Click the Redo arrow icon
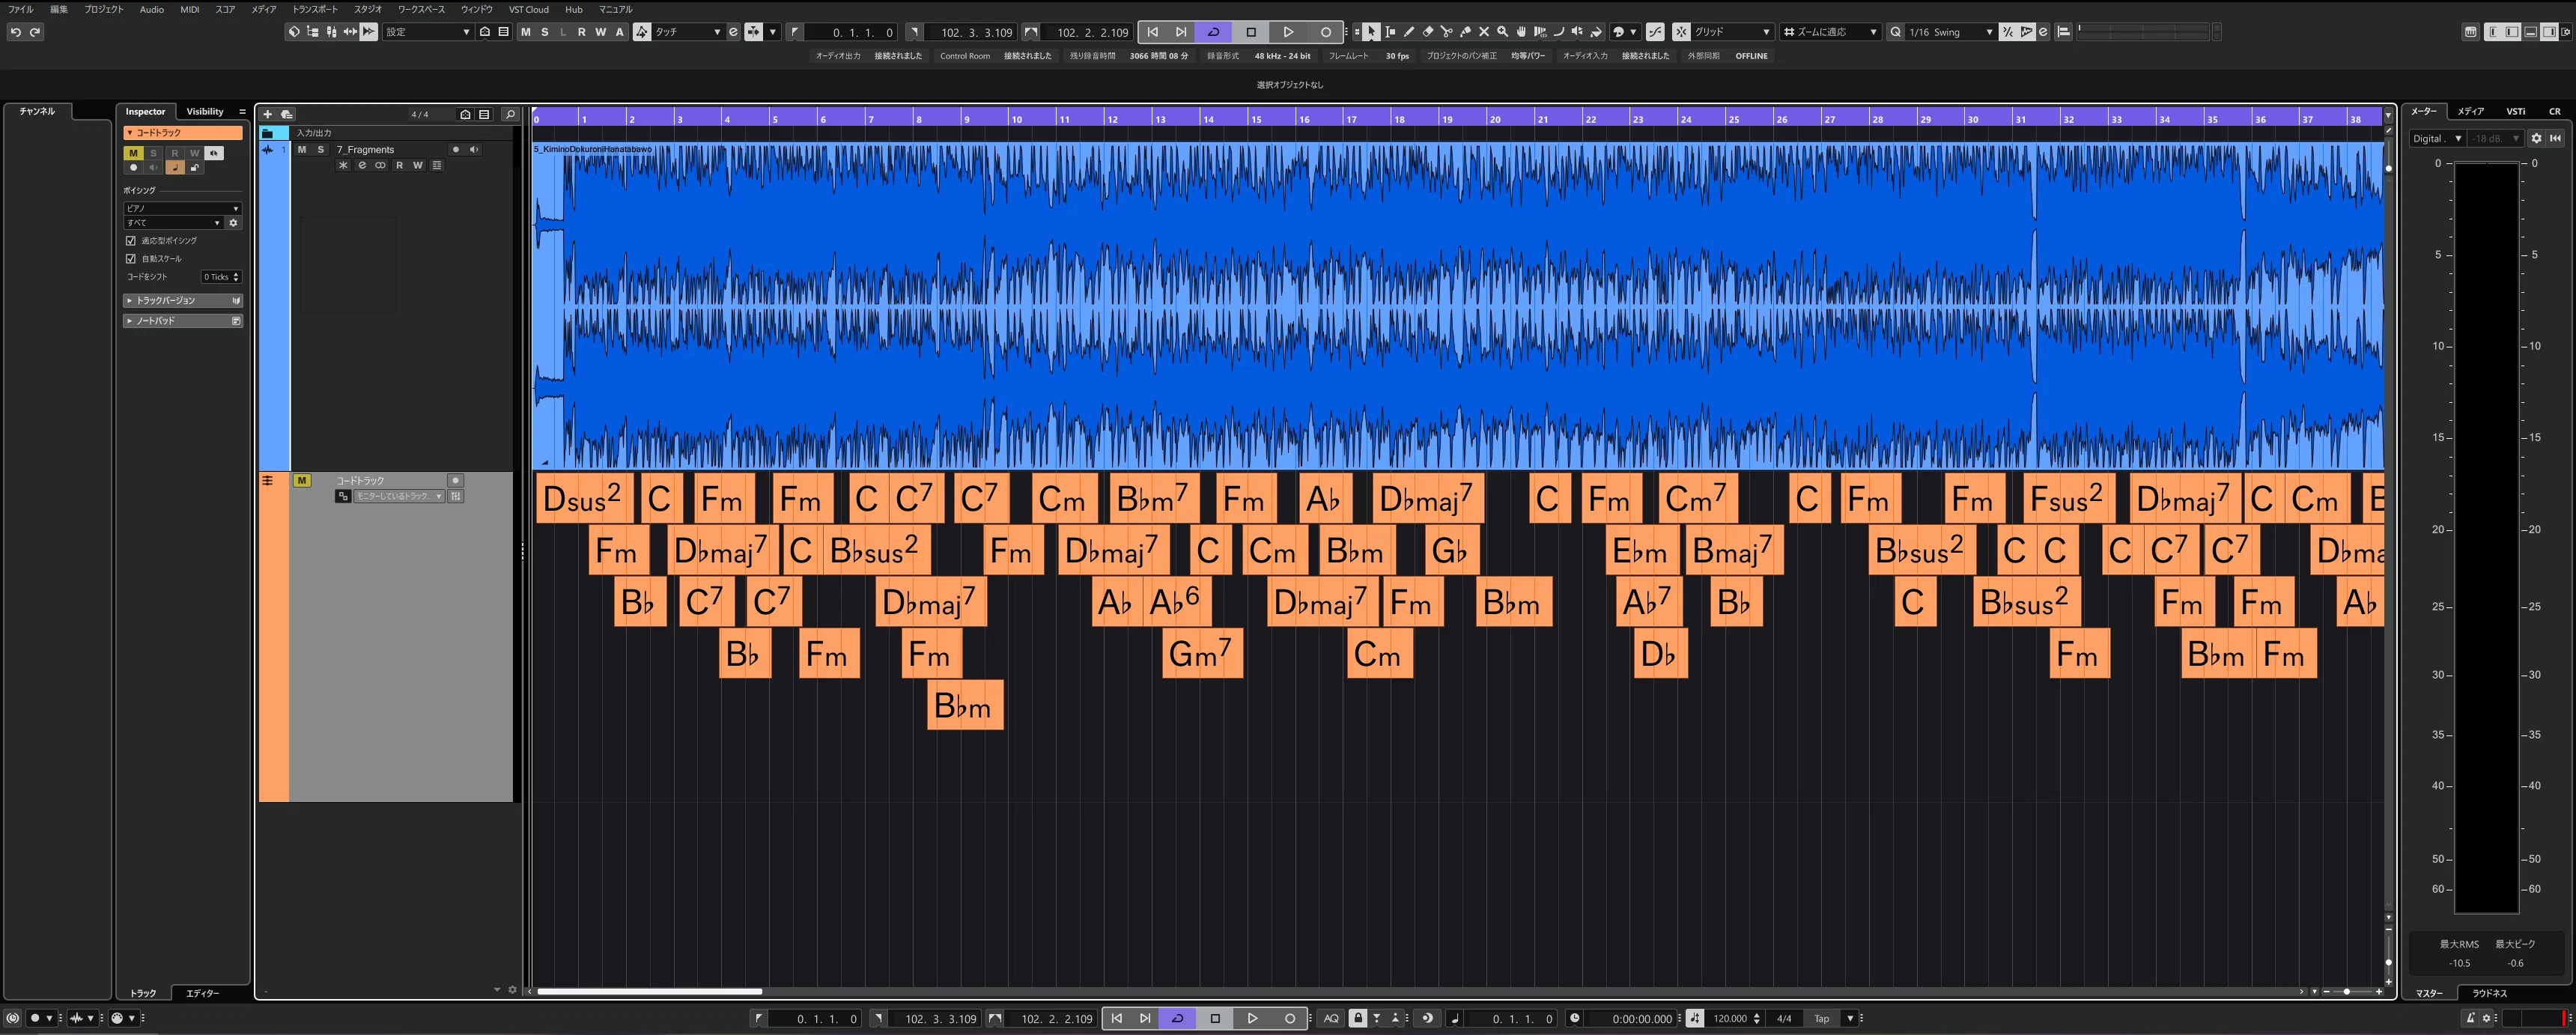This screenshot has height=1035, width=2576. point(35,32)
